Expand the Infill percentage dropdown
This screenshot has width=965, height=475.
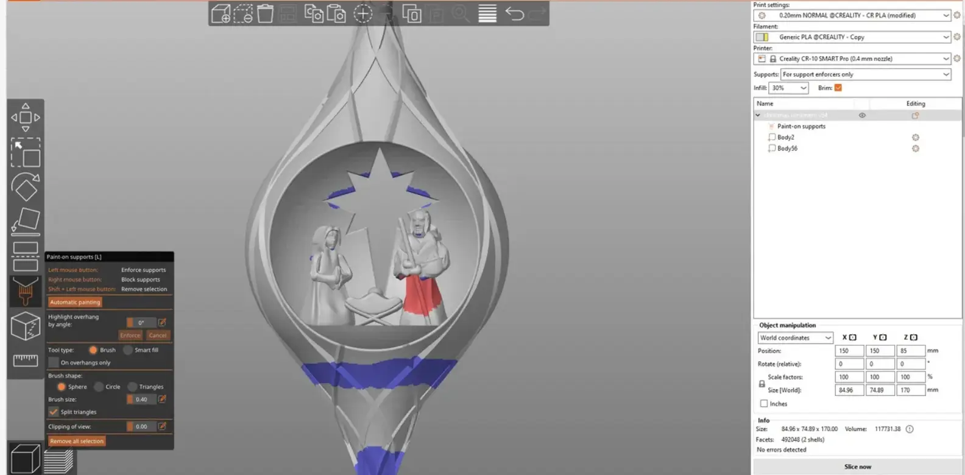(x=788, y=88)
